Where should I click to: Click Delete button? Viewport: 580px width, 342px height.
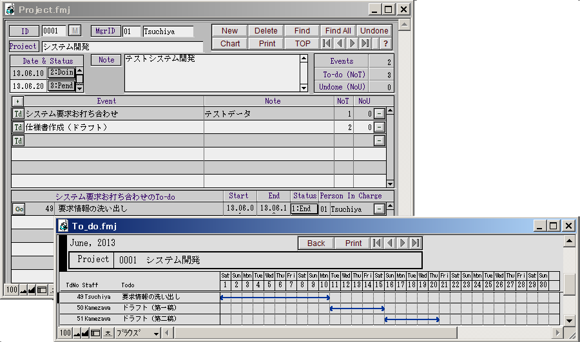[266, 31]
